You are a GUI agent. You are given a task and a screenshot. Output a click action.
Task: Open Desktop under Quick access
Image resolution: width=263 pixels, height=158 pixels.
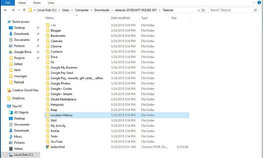pos(19,28)
